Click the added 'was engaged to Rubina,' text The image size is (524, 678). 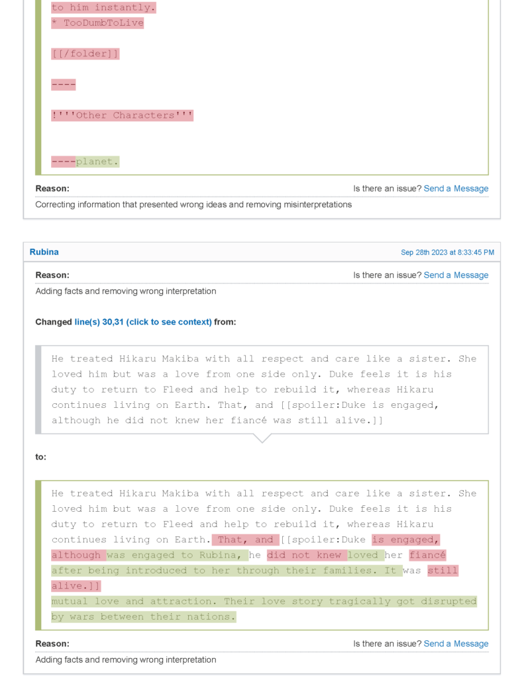pyautogui.click(x=178, y=556)
